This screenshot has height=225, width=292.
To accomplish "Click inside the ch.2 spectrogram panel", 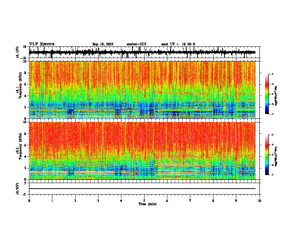I will [x=142, y=151].
